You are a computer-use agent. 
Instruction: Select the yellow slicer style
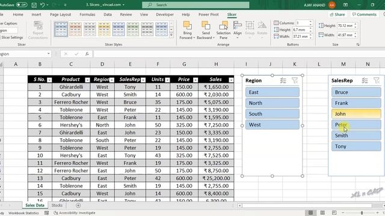(104, 29)
